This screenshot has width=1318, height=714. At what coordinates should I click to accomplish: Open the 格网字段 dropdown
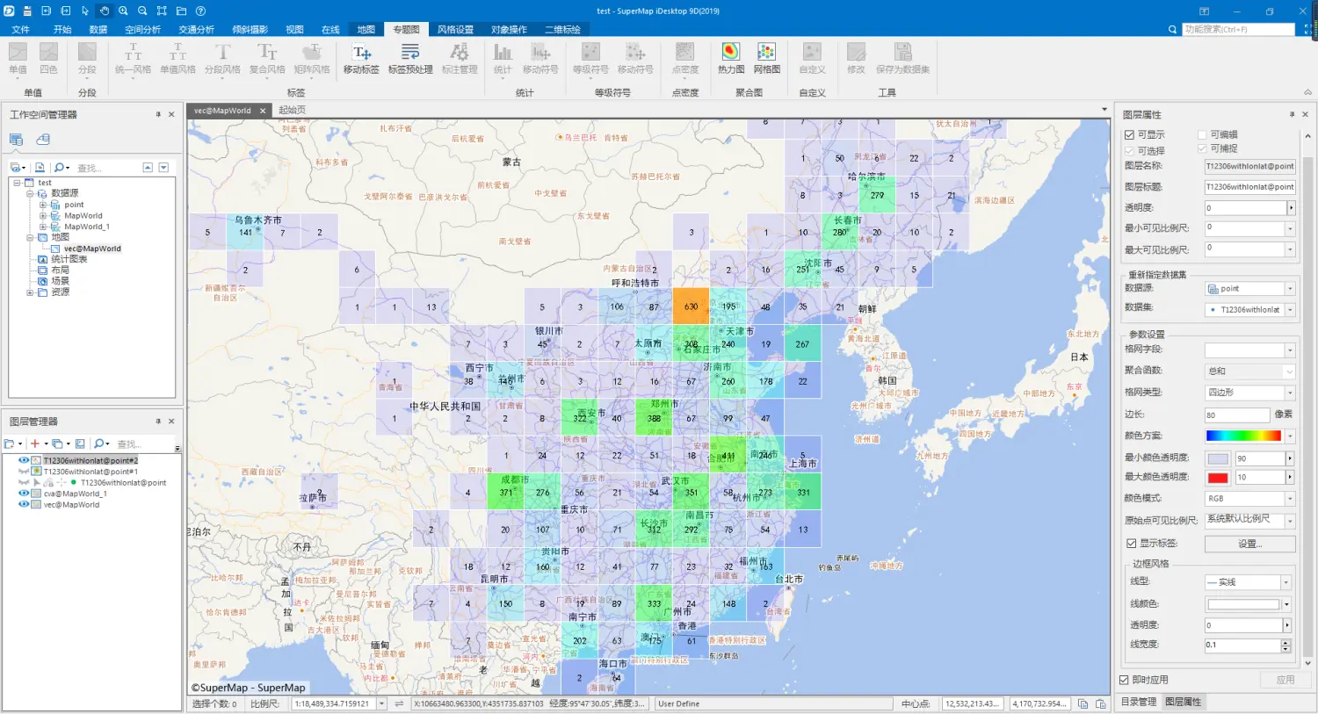click(x=1290, y=350)
